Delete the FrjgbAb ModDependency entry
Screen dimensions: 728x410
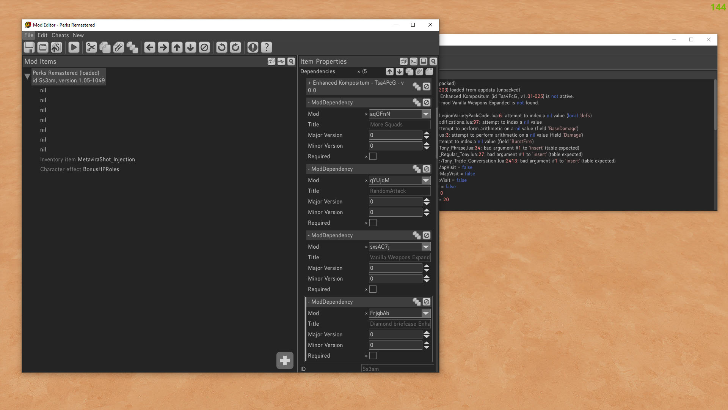pyautogui.click(x=427, y=302)
